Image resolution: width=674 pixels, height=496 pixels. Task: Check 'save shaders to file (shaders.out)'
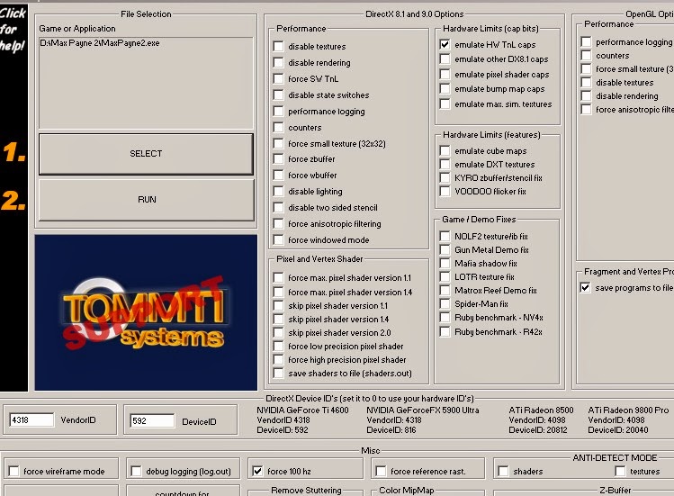point(279,373)
